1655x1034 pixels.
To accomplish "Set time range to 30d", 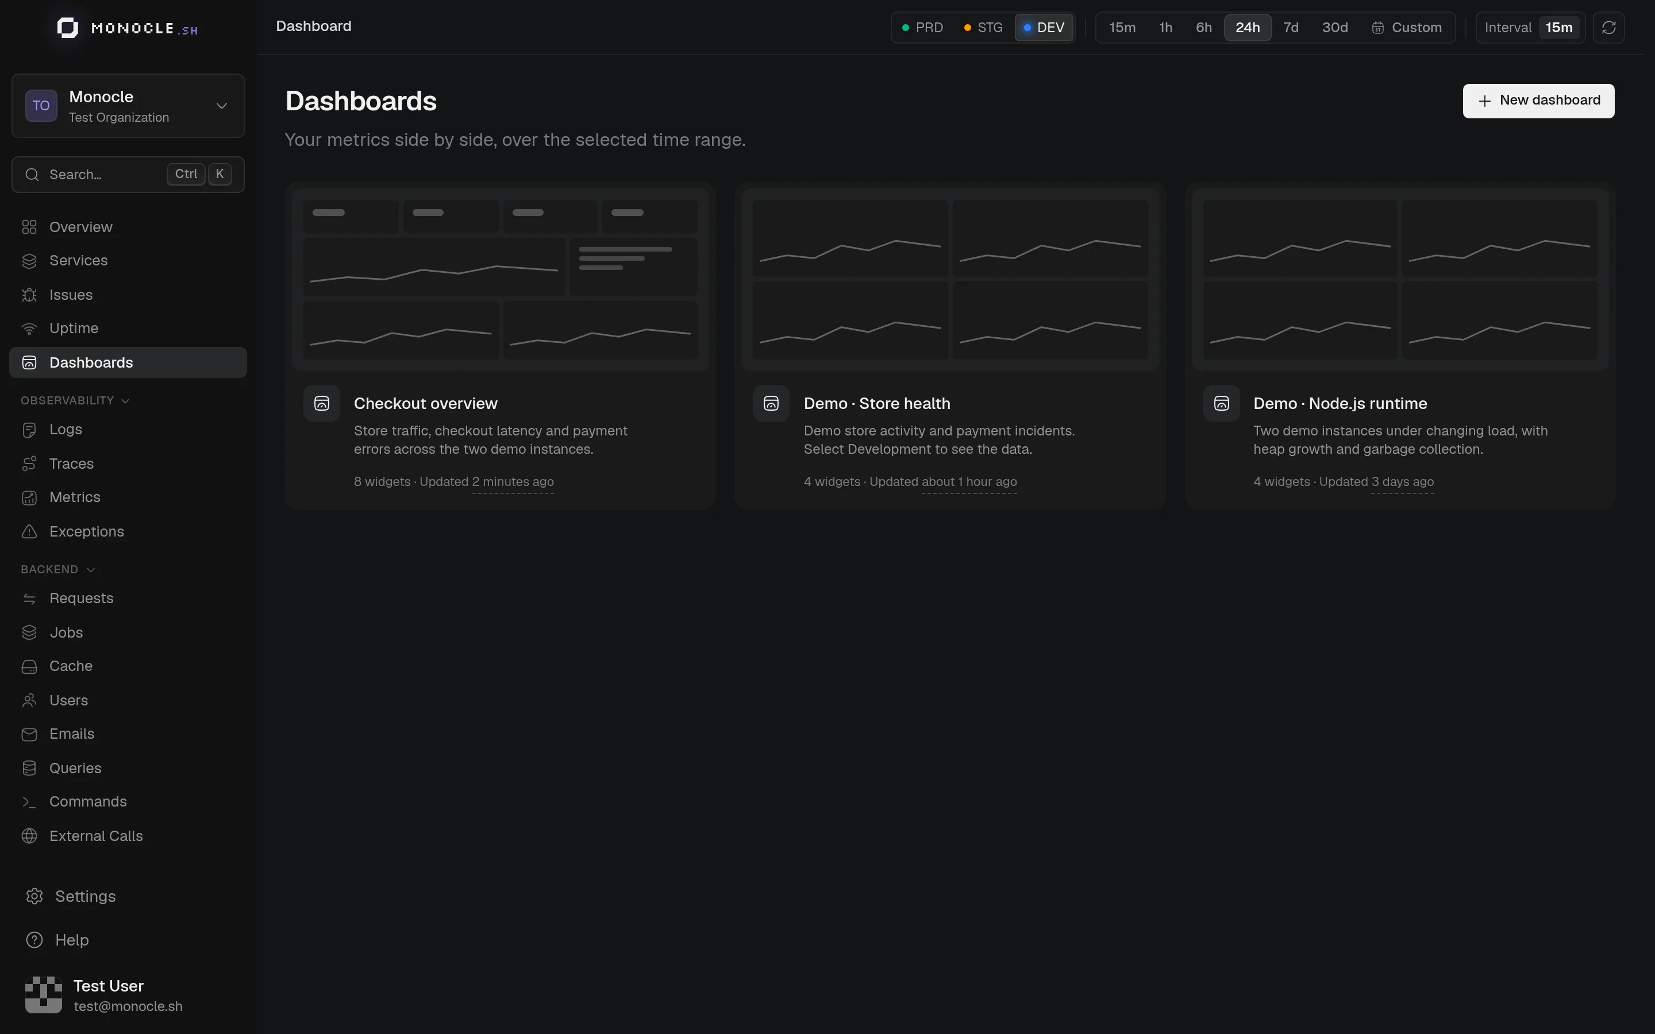I will [1334, 28].
